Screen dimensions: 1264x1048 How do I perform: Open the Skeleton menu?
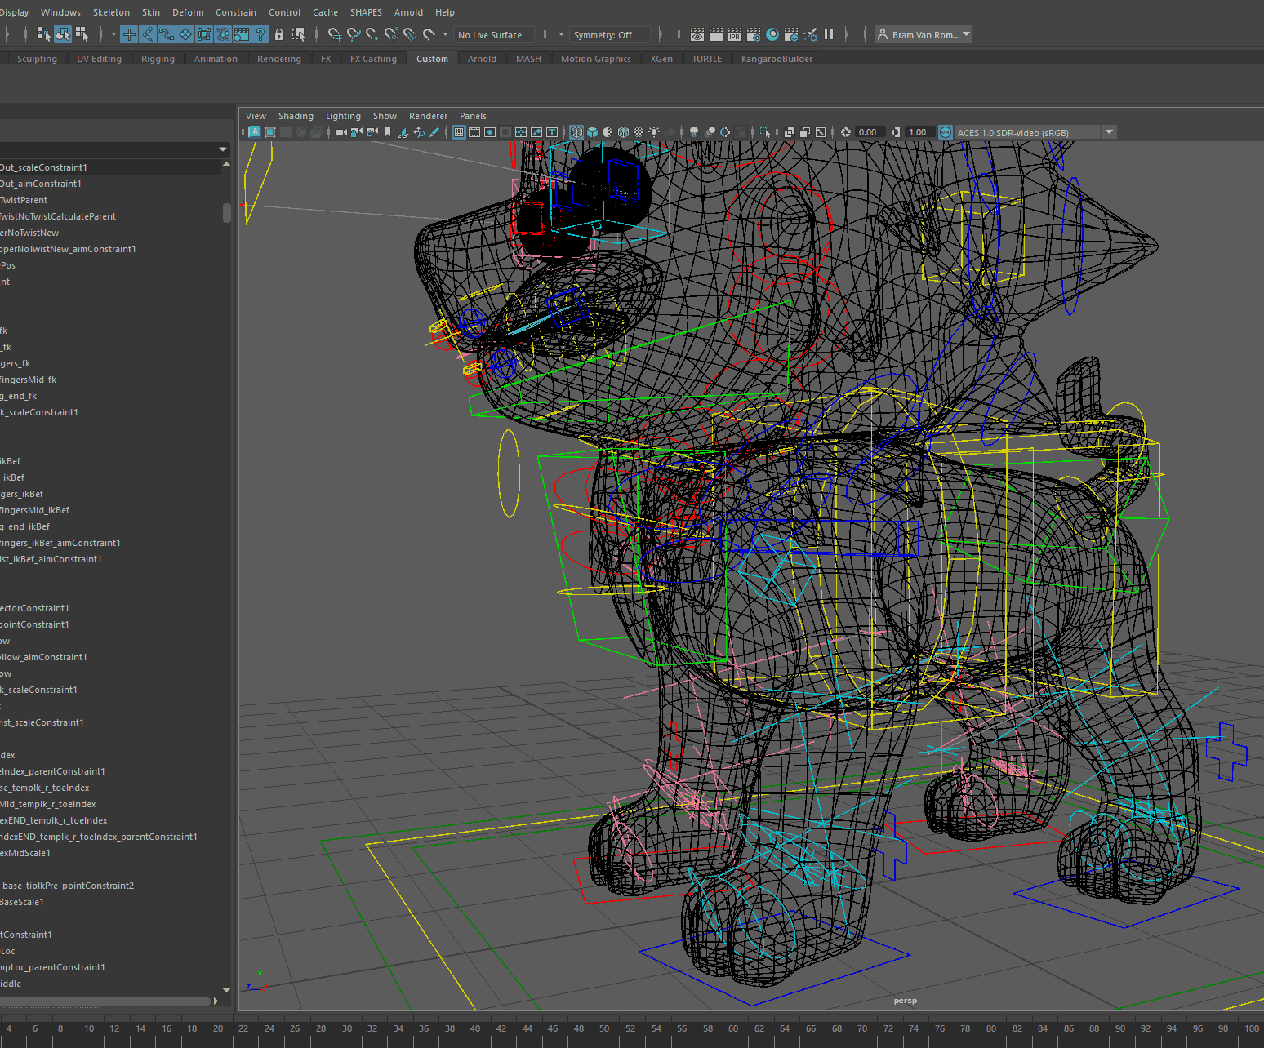point(111,12)
